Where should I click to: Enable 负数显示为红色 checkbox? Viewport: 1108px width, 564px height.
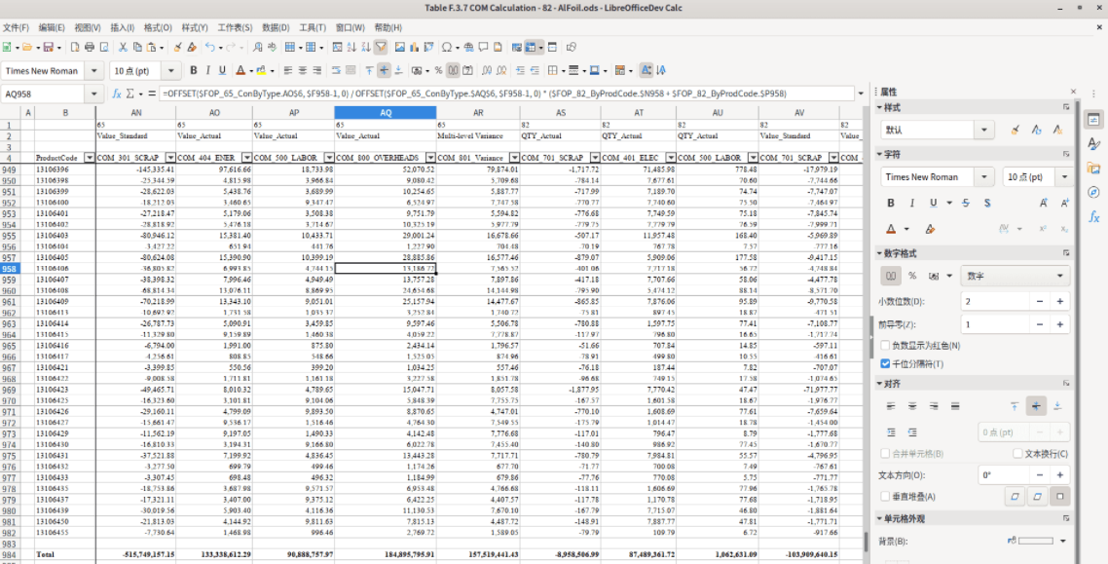coord(885,346)
